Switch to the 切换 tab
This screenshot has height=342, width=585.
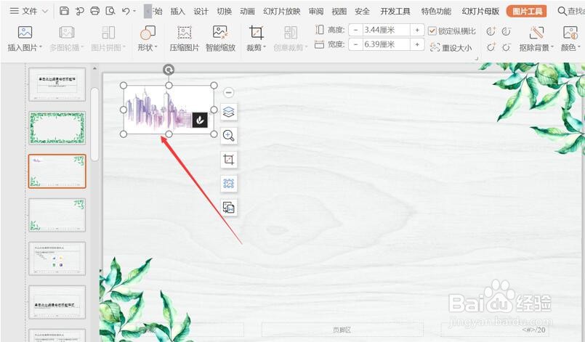[224, 11]
